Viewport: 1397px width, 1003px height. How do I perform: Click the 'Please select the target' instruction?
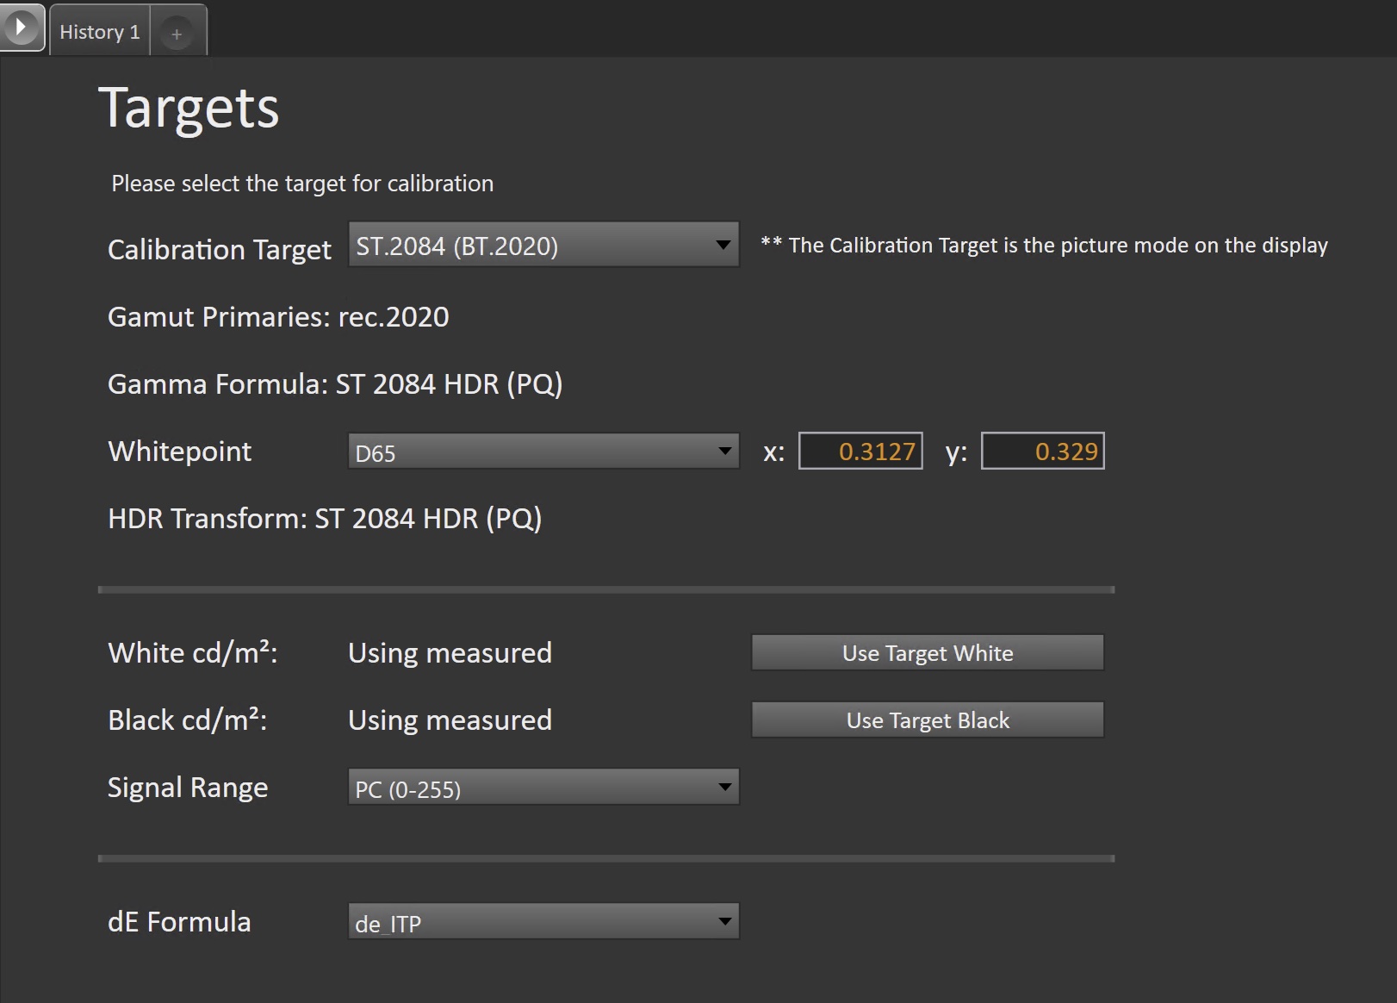pos(302,184)
